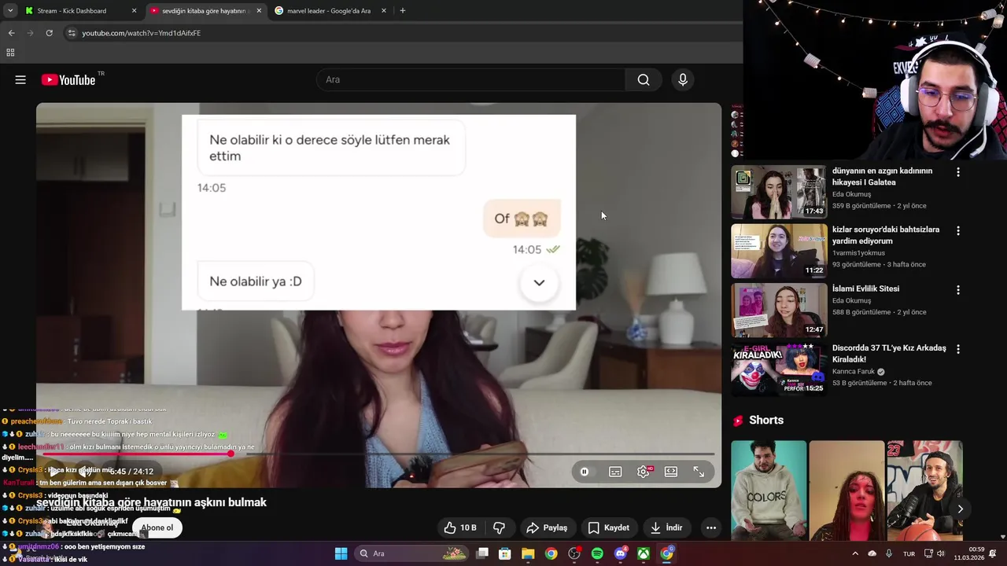Open a new browser tab

pos(403,11)
